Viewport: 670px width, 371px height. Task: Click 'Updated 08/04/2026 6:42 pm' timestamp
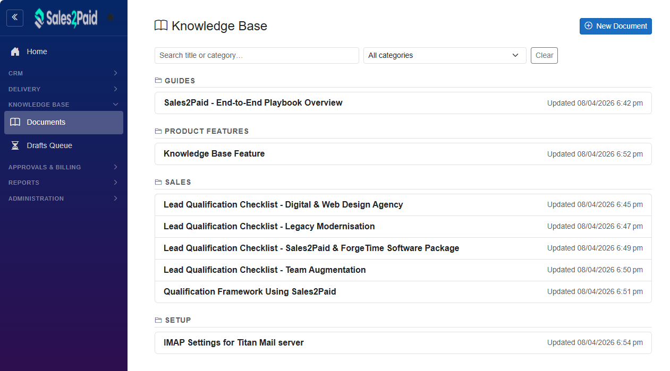coord(595,103)
